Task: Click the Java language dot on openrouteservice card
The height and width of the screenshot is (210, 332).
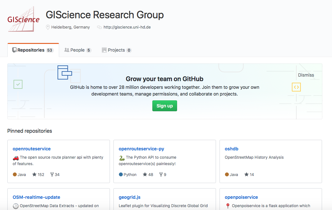Action: tap(14, 174)
